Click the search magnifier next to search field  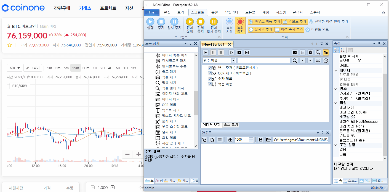(x=295, y=60)
